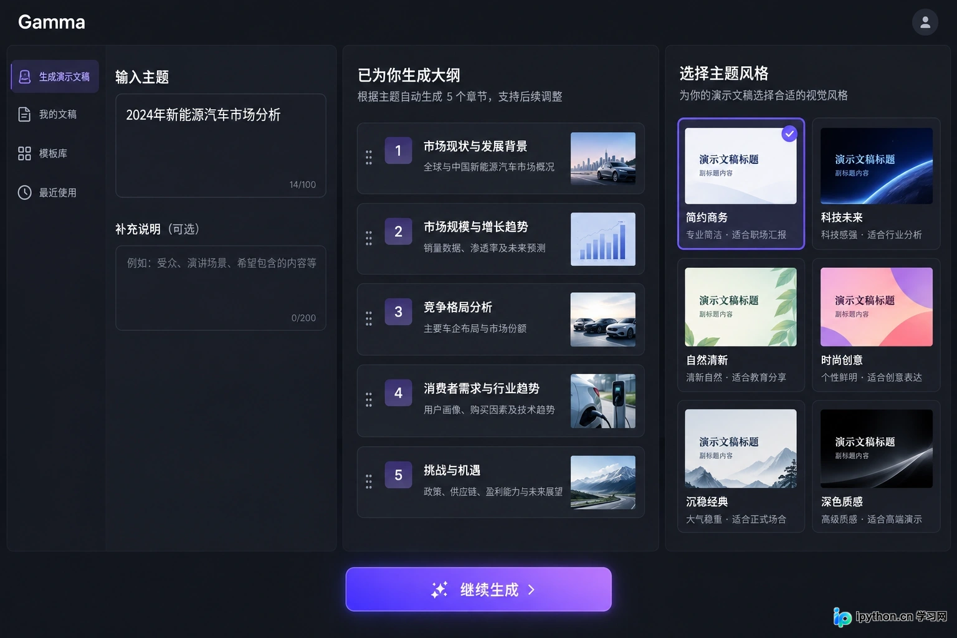Click the 竞争格局分析 chapter title
957x638 pixels.
click(458, 307)
